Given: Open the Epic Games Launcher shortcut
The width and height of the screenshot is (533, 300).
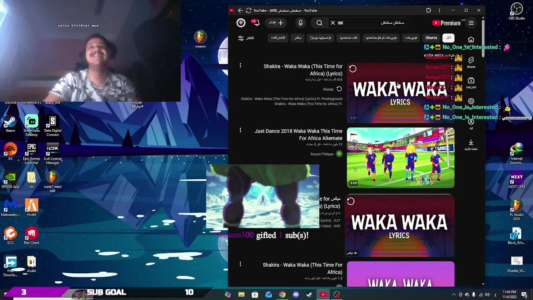Looking at the screenshot, I should click(31, 154).
